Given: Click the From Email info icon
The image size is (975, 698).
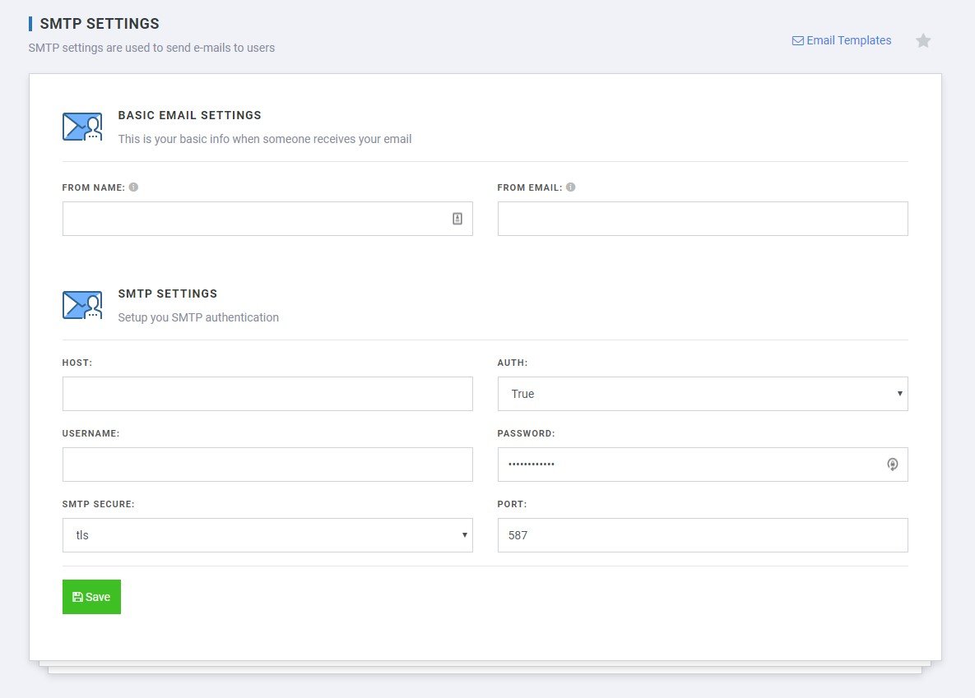Looking at the screenshot, I should pyautogui.click(x=571, y=187).
